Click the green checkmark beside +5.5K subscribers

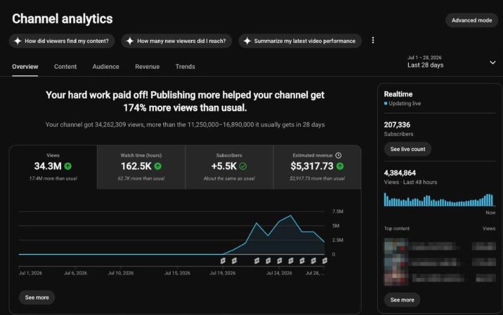click(243, 166)
